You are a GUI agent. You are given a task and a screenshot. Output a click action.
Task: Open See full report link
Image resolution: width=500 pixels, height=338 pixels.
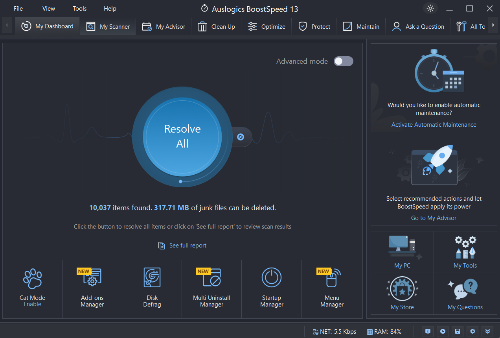pyautogui.click(x=188, y=246)
